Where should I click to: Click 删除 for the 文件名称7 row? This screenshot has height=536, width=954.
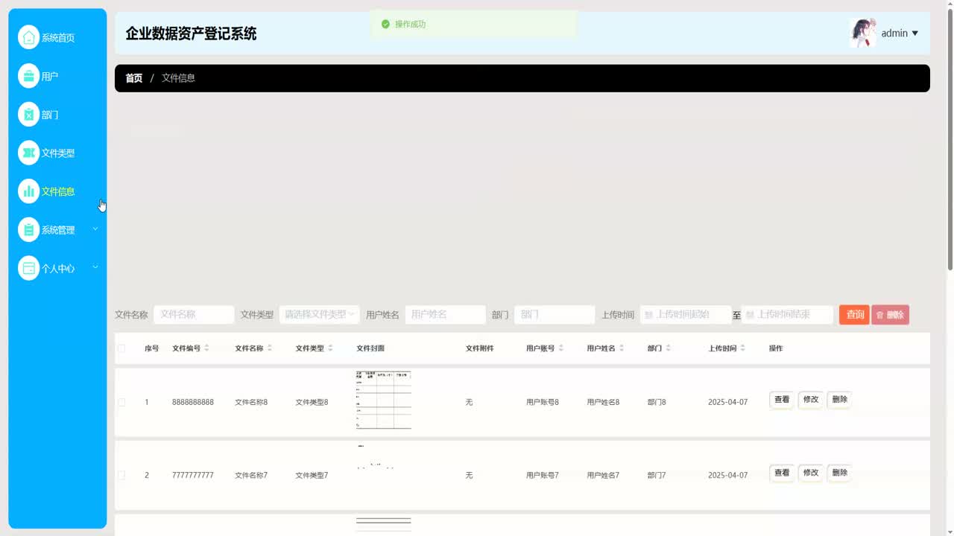pyautogui.click(x=839, y=473)
